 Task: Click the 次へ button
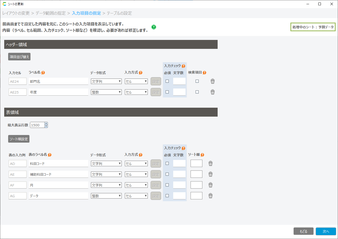coord(326,231)
